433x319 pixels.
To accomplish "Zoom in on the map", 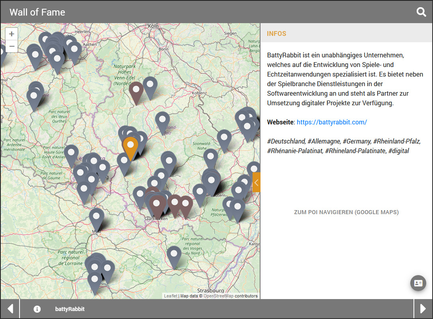I will coord(12,34).
